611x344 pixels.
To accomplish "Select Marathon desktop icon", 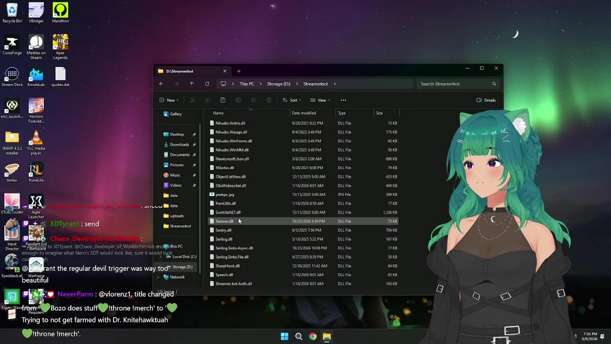I will coord(60,13).
